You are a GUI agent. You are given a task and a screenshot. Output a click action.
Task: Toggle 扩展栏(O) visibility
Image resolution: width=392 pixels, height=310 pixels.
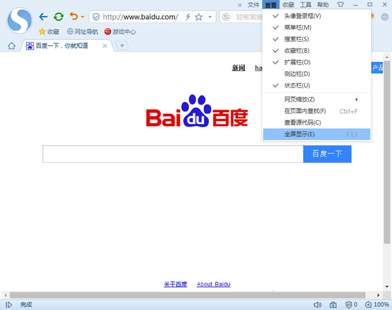coord(317,62)
